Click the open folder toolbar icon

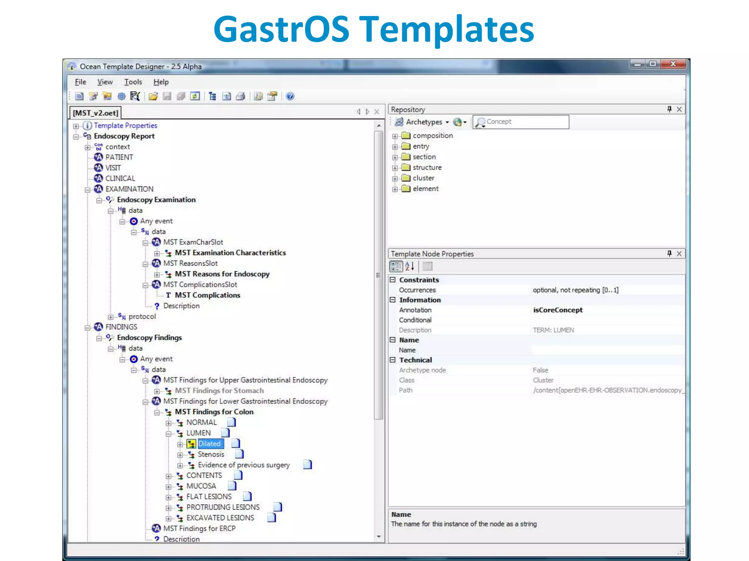153,96
